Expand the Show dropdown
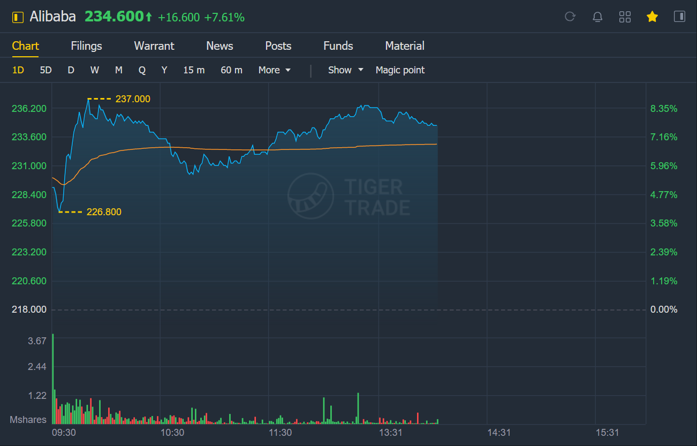This screenshot has width=697, height=446. (346, 70)
